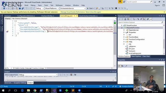Switch to the Team Explorer tab
This screenshot has width=166, height=93.
(136, 56)
